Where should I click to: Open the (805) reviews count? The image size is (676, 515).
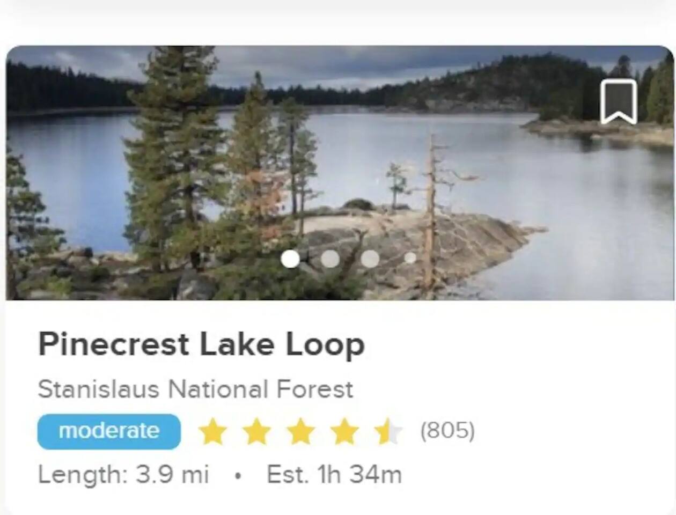(447, 431)
